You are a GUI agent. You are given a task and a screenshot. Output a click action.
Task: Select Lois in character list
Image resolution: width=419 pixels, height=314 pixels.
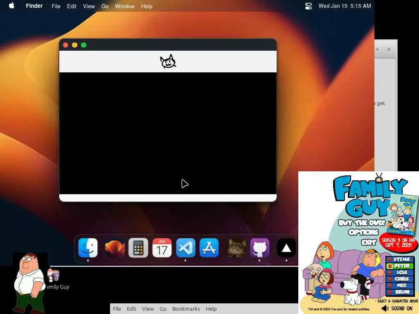400,272
